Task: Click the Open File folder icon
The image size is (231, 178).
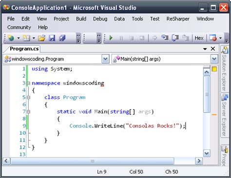Action: [41, 38]
